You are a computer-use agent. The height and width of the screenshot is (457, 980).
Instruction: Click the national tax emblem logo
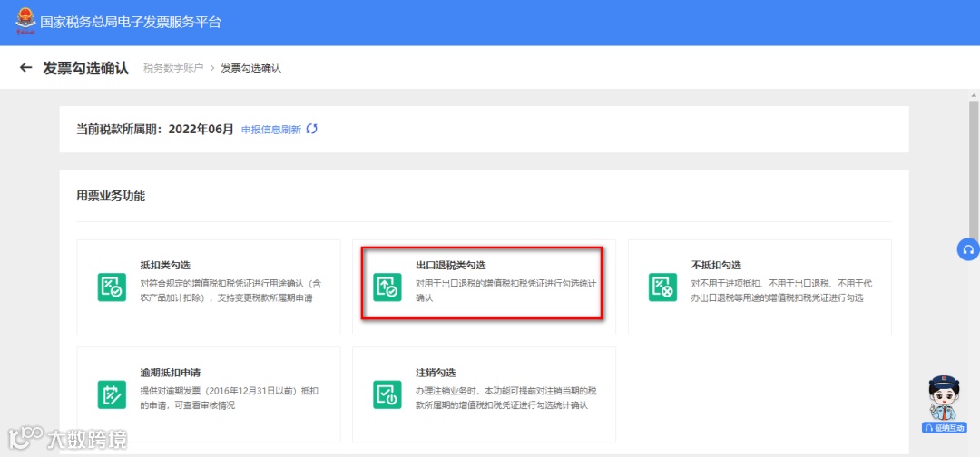[x=25, y=23]
